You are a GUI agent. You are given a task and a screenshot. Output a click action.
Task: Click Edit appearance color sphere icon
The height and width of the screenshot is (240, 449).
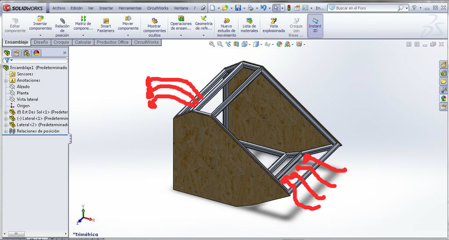pyautogui.click(x=279, y=44)
